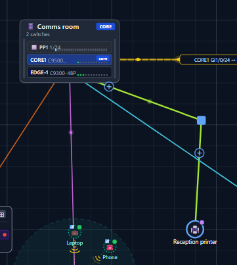Select the EDGE-1 C9300-48P switch row
Screen dimensions: 237x265
[70, 72]
